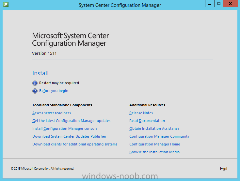The image size is (240, 181).
Task: Open the Release Notes link
Action: tap(141, 113)
